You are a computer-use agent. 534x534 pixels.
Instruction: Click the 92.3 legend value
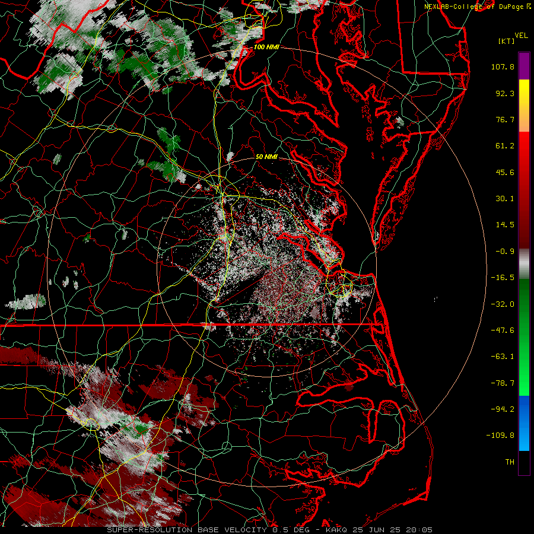pyautogui.click(x=505, y=93)
